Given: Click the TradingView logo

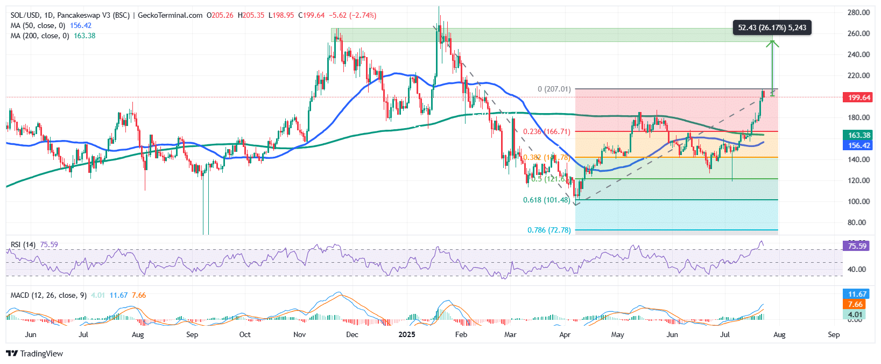Looking at the screenshot, I should tap(34, 354).
